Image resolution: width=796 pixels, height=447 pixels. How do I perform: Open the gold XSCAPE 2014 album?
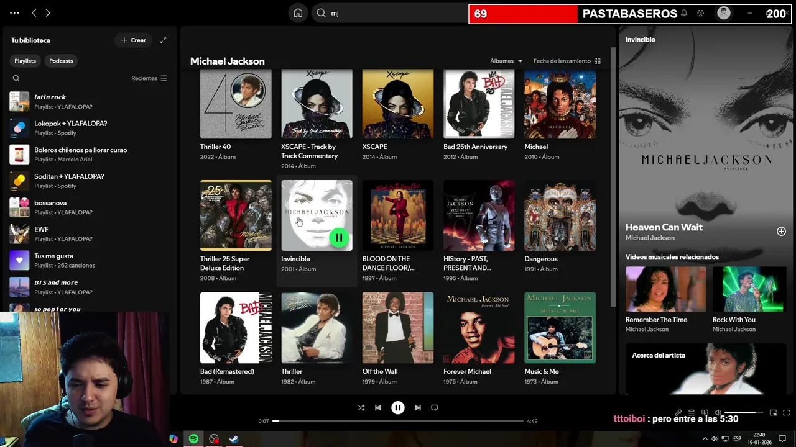click(x=398, y=103)
